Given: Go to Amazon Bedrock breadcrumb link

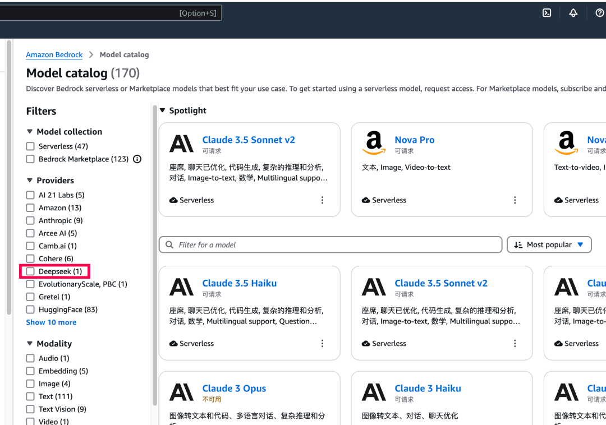Looking at the screenshot, I should pyautogui.click(x=54, y=55).
